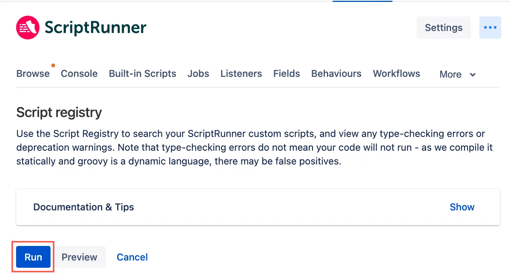Open the Behaviours tab

(336, 73)
